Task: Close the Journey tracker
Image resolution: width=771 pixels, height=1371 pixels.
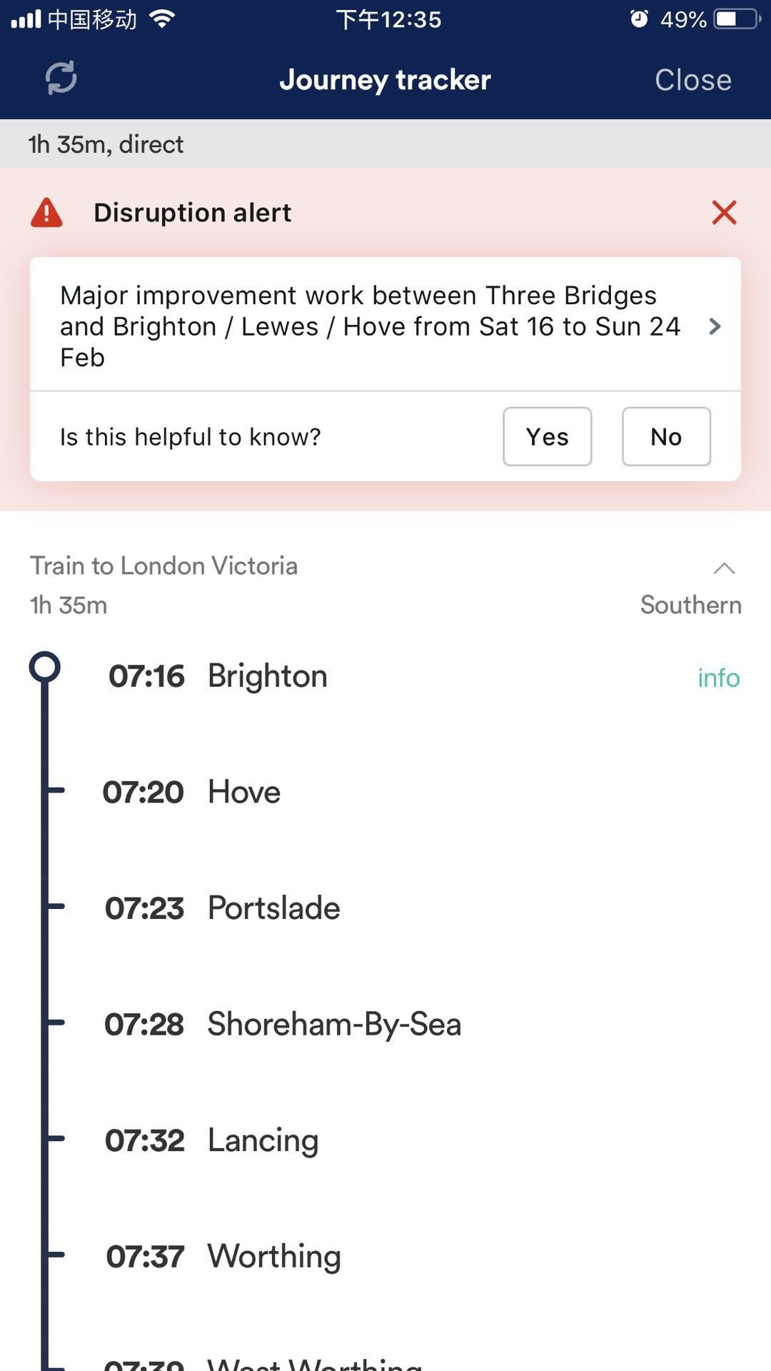Action: [x=693, y=80]
